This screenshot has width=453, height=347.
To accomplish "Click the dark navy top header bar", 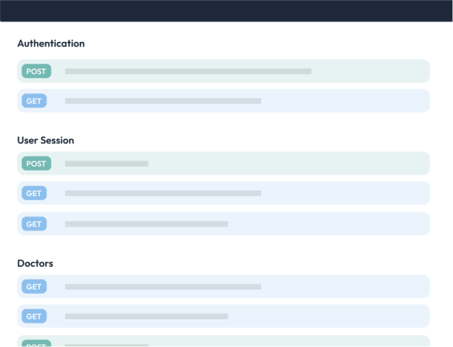I will click(x=226, y=10).
